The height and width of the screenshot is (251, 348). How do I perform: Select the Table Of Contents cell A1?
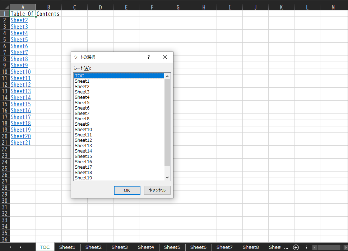tap(23, 14)
